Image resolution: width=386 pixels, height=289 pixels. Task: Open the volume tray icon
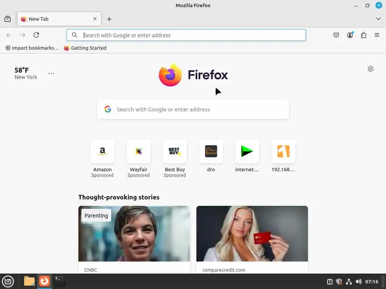358,281
